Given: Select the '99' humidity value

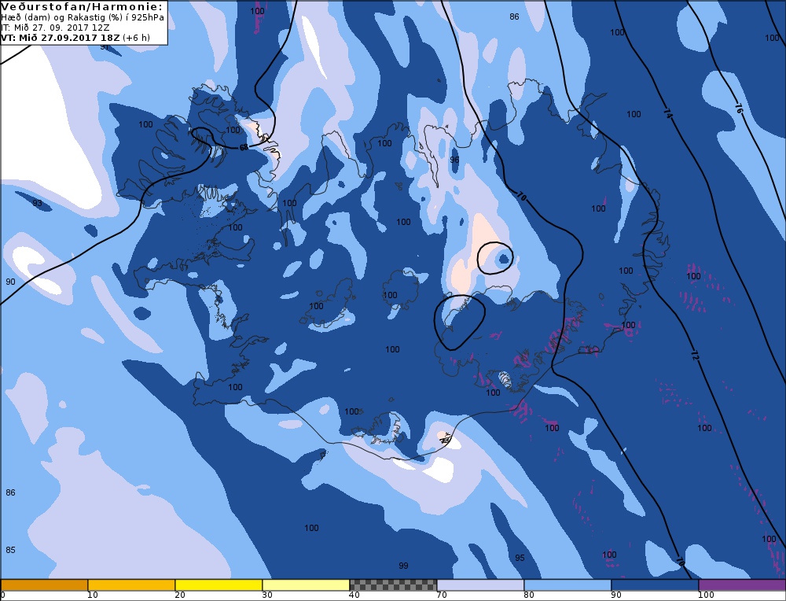Looking at the screenshot, I should pos(403,566).
